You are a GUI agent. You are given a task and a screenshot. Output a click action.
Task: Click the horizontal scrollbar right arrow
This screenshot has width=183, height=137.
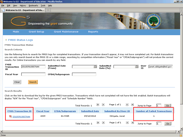tap(178, 132)
